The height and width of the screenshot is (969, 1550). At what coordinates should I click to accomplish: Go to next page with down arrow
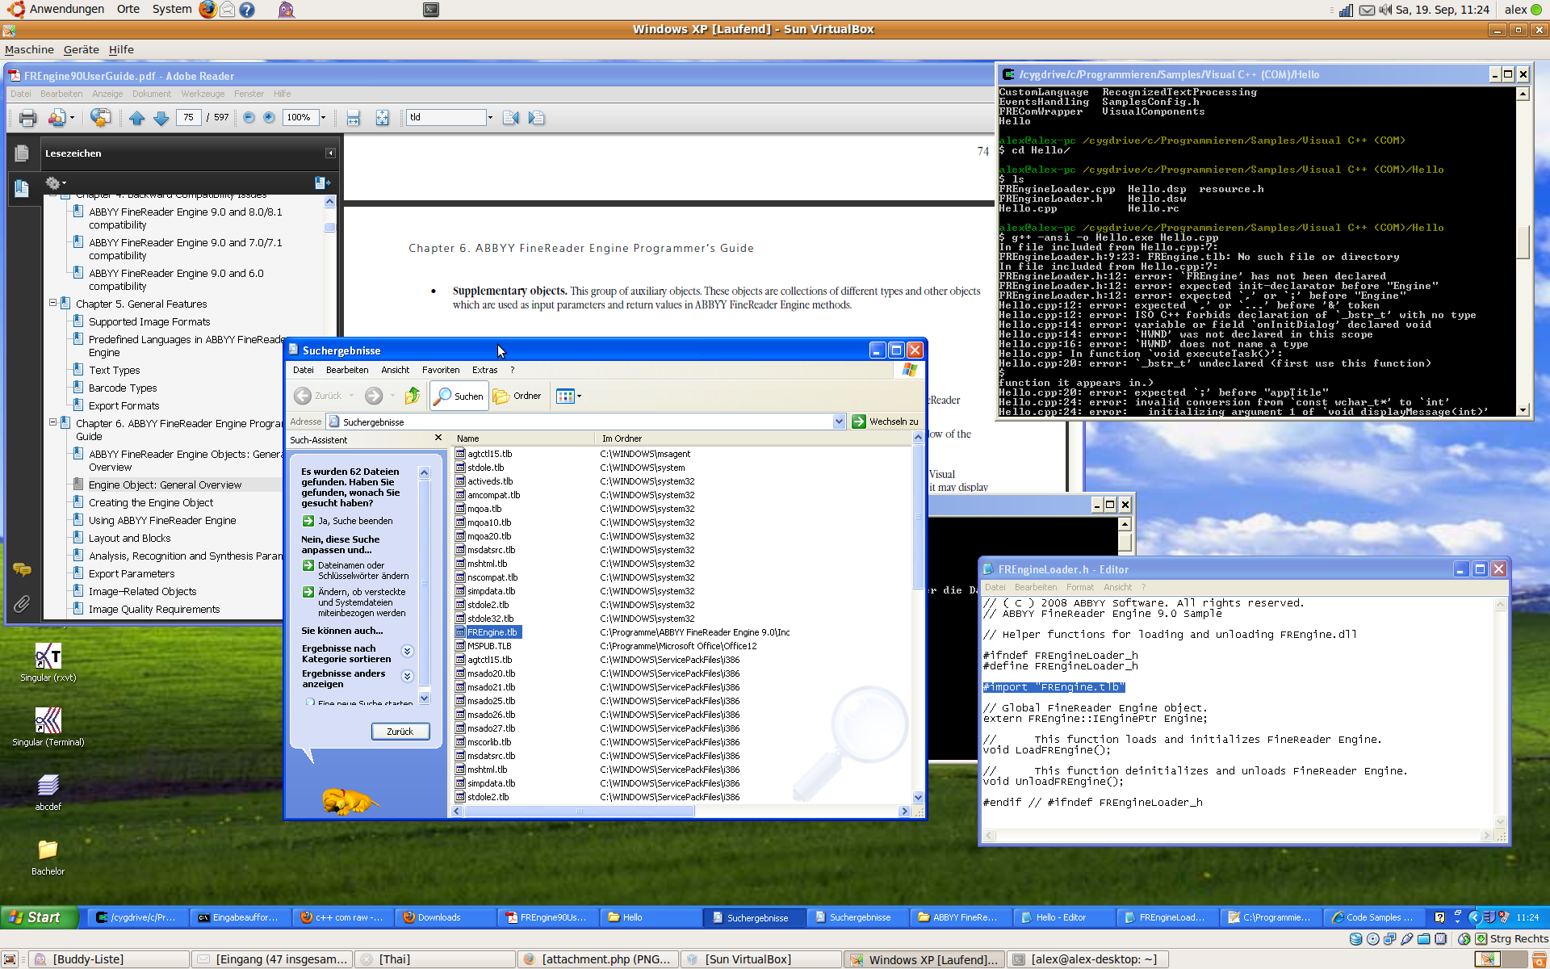click(x=161, y=118)
